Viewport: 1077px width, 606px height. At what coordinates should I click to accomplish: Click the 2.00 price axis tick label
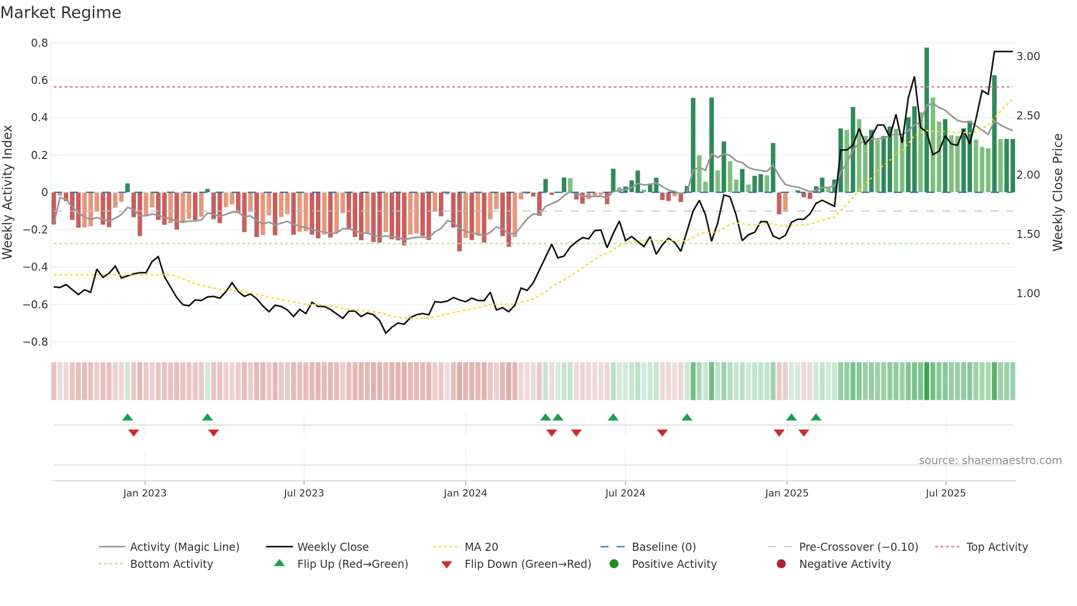(1028, 175)
